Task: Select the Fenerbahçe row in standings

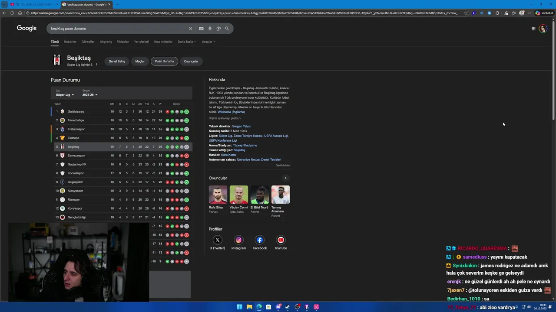Action: (122, 120)
